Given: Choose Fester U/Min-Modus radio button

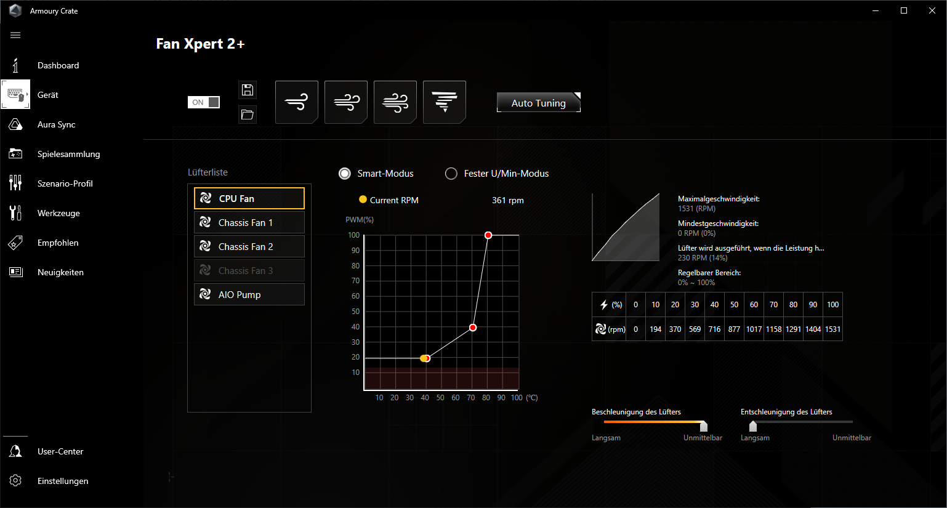Looking at the screenshot, I should [451, 174].
